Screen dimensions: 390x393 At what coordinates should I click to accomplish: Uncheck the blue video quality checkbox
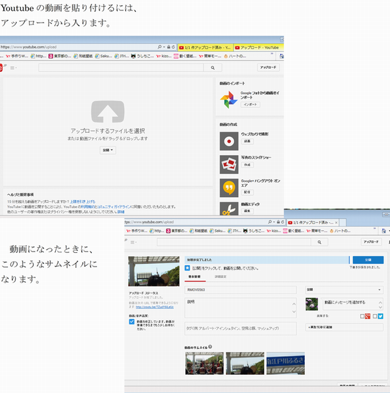pos(132,322)
